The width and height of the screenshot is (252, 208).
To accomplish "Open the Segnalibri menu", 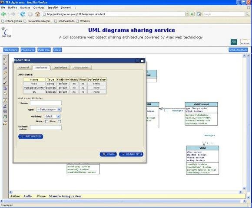I will [53, 7].
